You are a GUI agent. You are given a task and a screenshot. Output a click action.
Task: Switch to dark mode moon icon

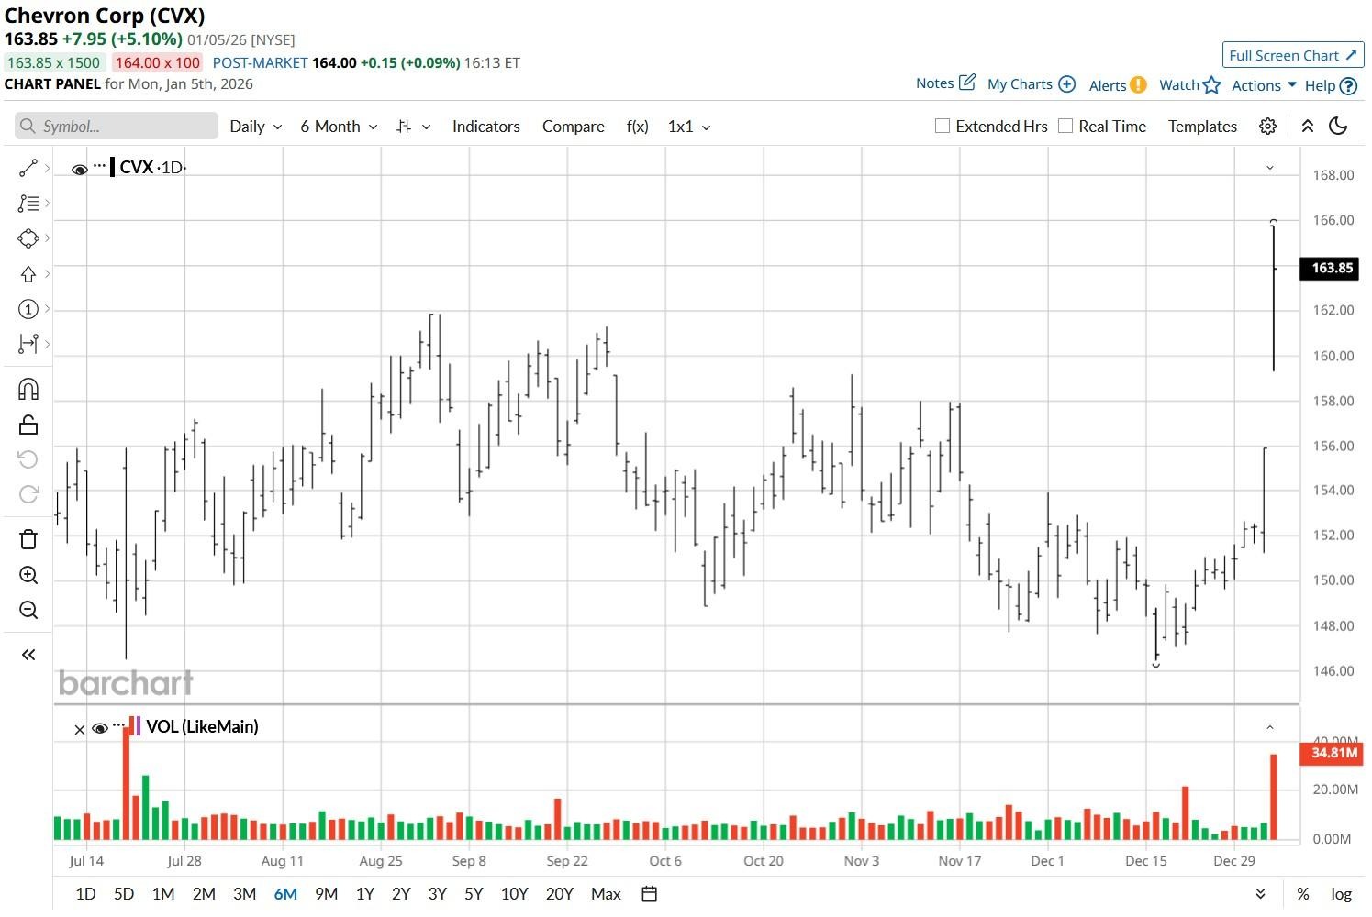tap(1339, 127)
